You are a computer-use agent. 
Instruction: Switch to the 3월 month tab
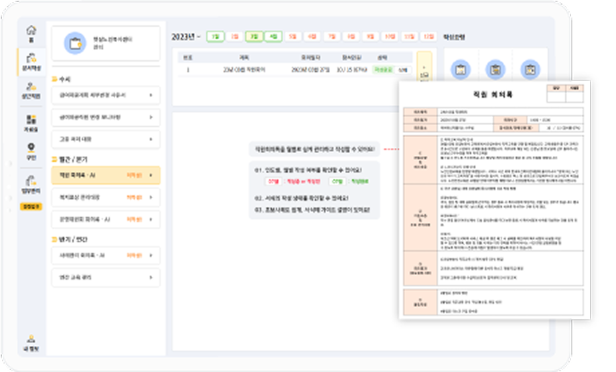point(254,37)
